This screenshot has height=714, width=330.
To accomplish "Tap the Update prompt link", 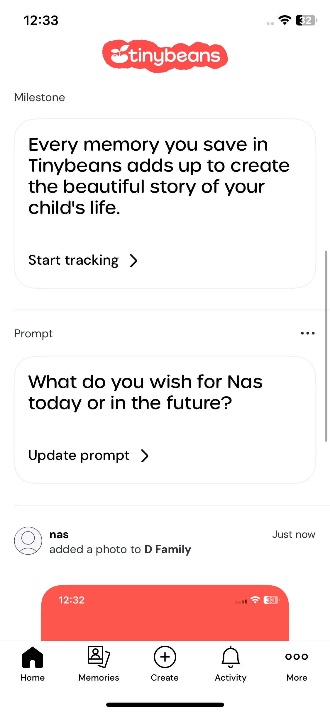I will [x=79, y=456].
